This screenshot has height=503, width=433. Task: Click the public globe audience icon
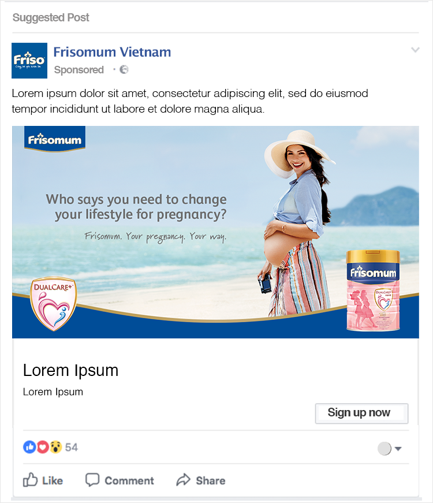124,70
